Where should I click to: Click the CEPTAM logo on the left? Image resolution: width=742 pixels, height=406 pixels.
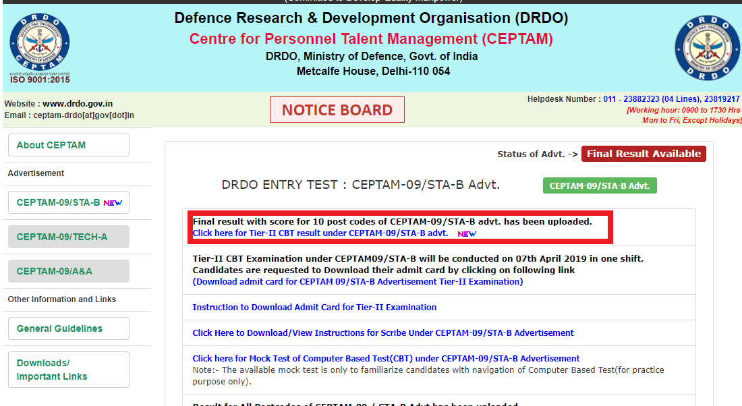pyautogui.click(x=39, y=46)
